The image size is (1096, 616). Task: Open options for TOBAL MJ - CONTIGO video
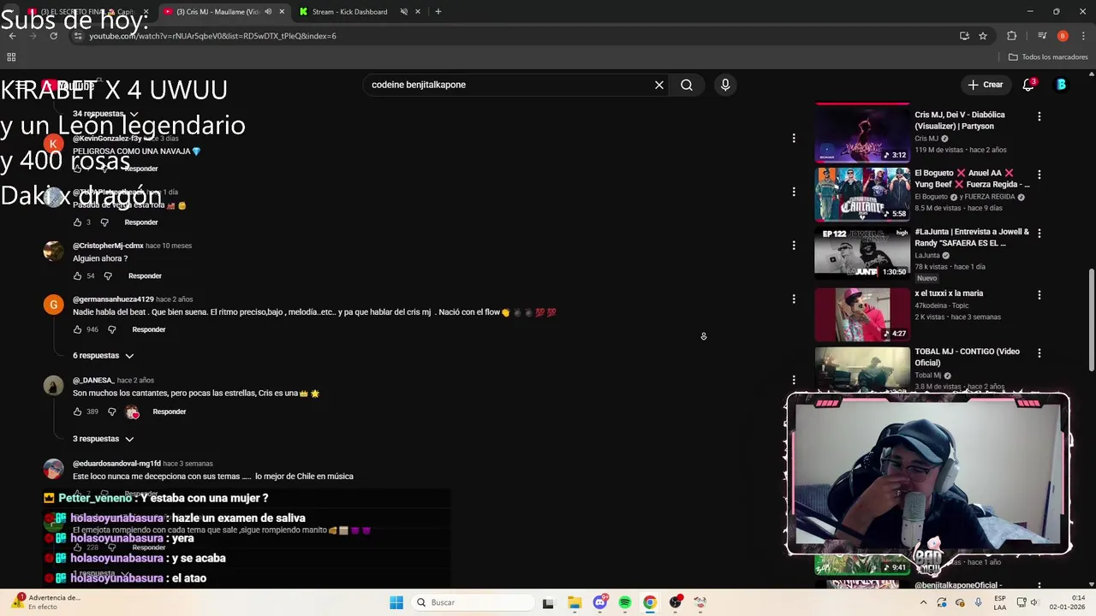click(x=1039, y=353)
